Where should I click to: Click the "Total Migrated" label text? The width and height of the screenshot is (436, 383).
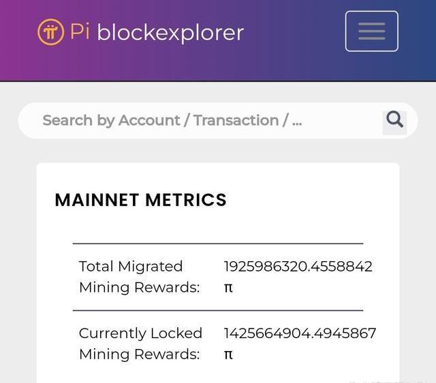[x=131, y=266]
